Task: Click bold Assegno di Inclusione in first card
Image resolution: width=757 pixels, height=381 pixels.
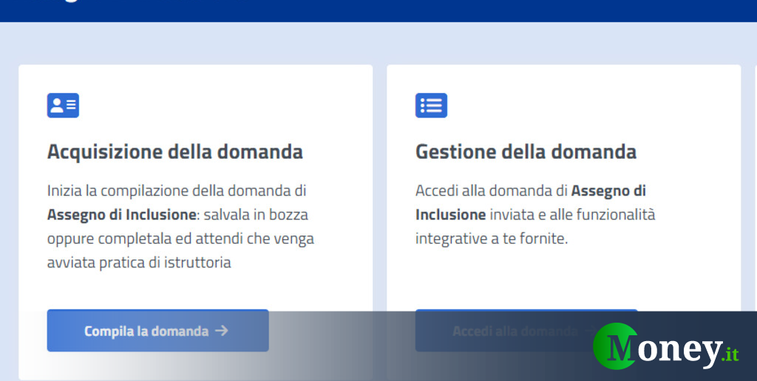Action: click(x=122, y=215)
